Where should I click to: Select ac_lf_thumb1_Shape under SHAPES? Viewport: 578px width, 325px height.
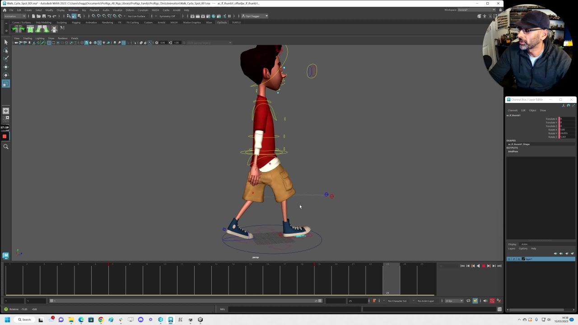(x=519, y=144)
